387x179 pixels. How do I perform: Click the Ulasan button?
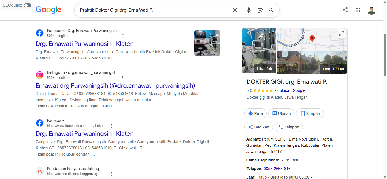[281, 113]
